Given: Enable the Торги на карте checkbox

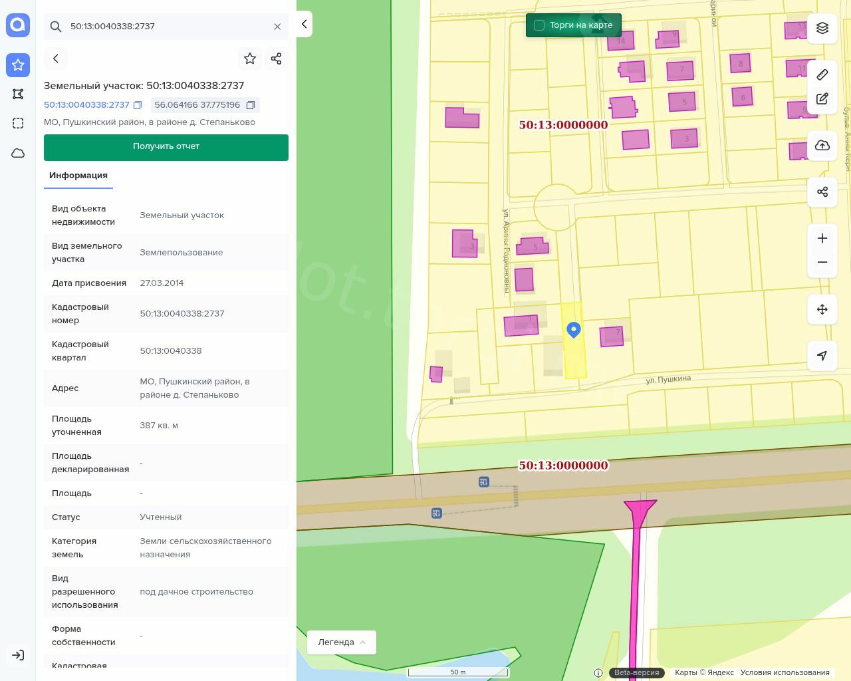Looking at the screenshot, I should pyautogui.click(x=539, y=25).
